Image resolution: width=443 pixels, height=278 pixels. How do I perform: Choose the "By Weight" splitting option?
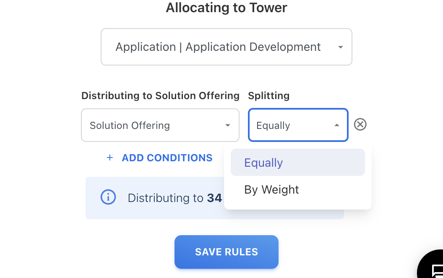(x=271, y=189)
